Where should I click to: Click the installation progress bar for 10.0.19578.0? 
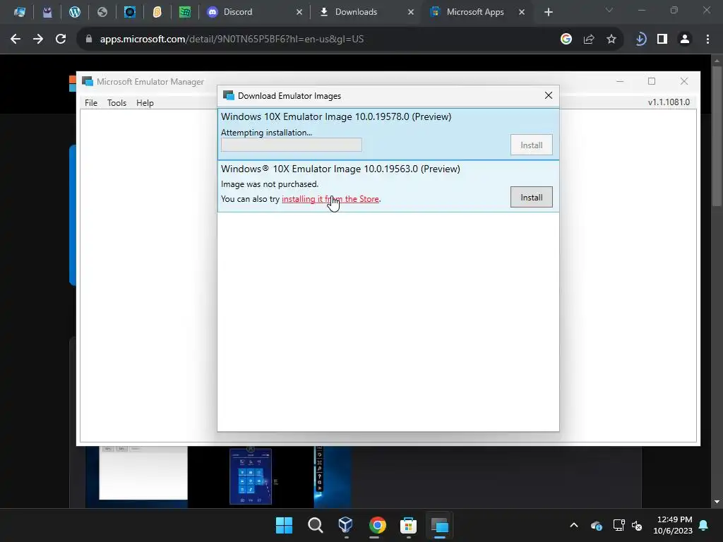coord(292,145)
